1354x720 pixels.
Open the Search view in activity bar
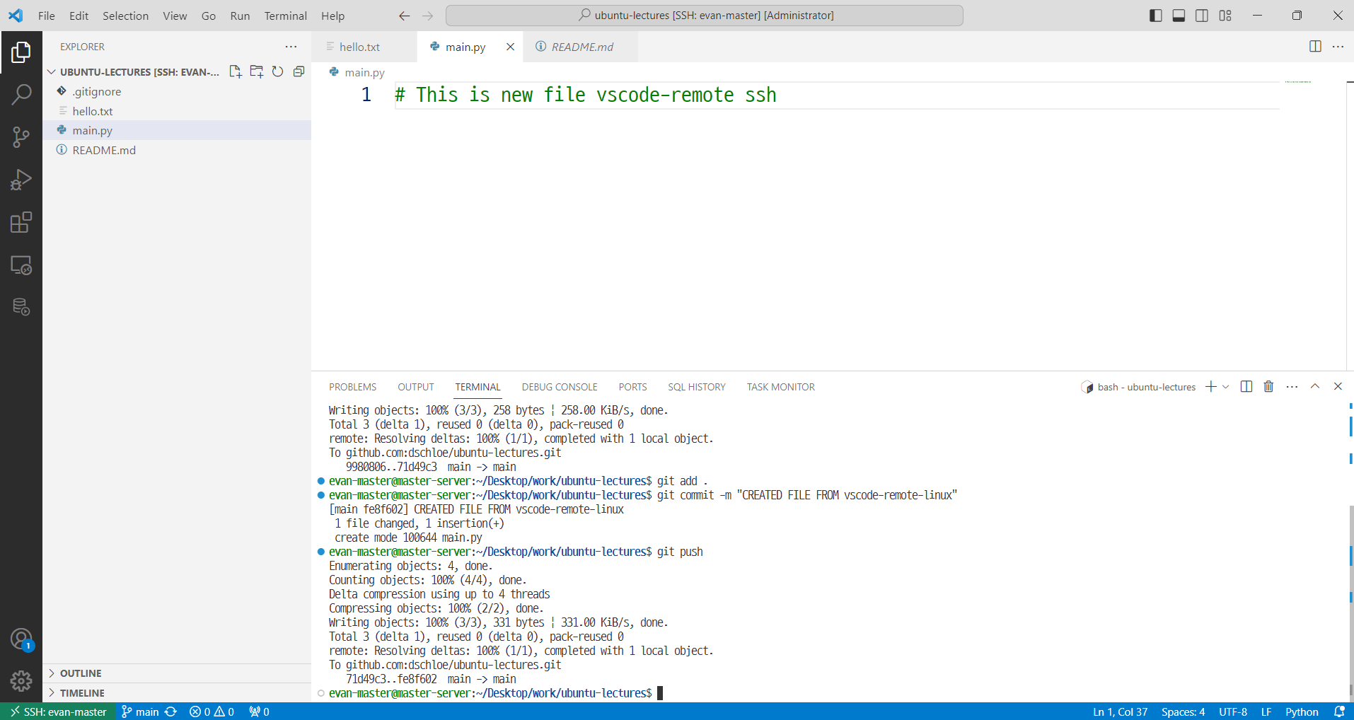[21, 94]
